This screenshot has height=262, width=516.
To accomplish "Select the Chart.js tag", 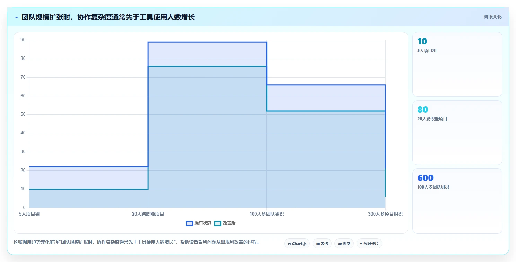I will point(297,244).
